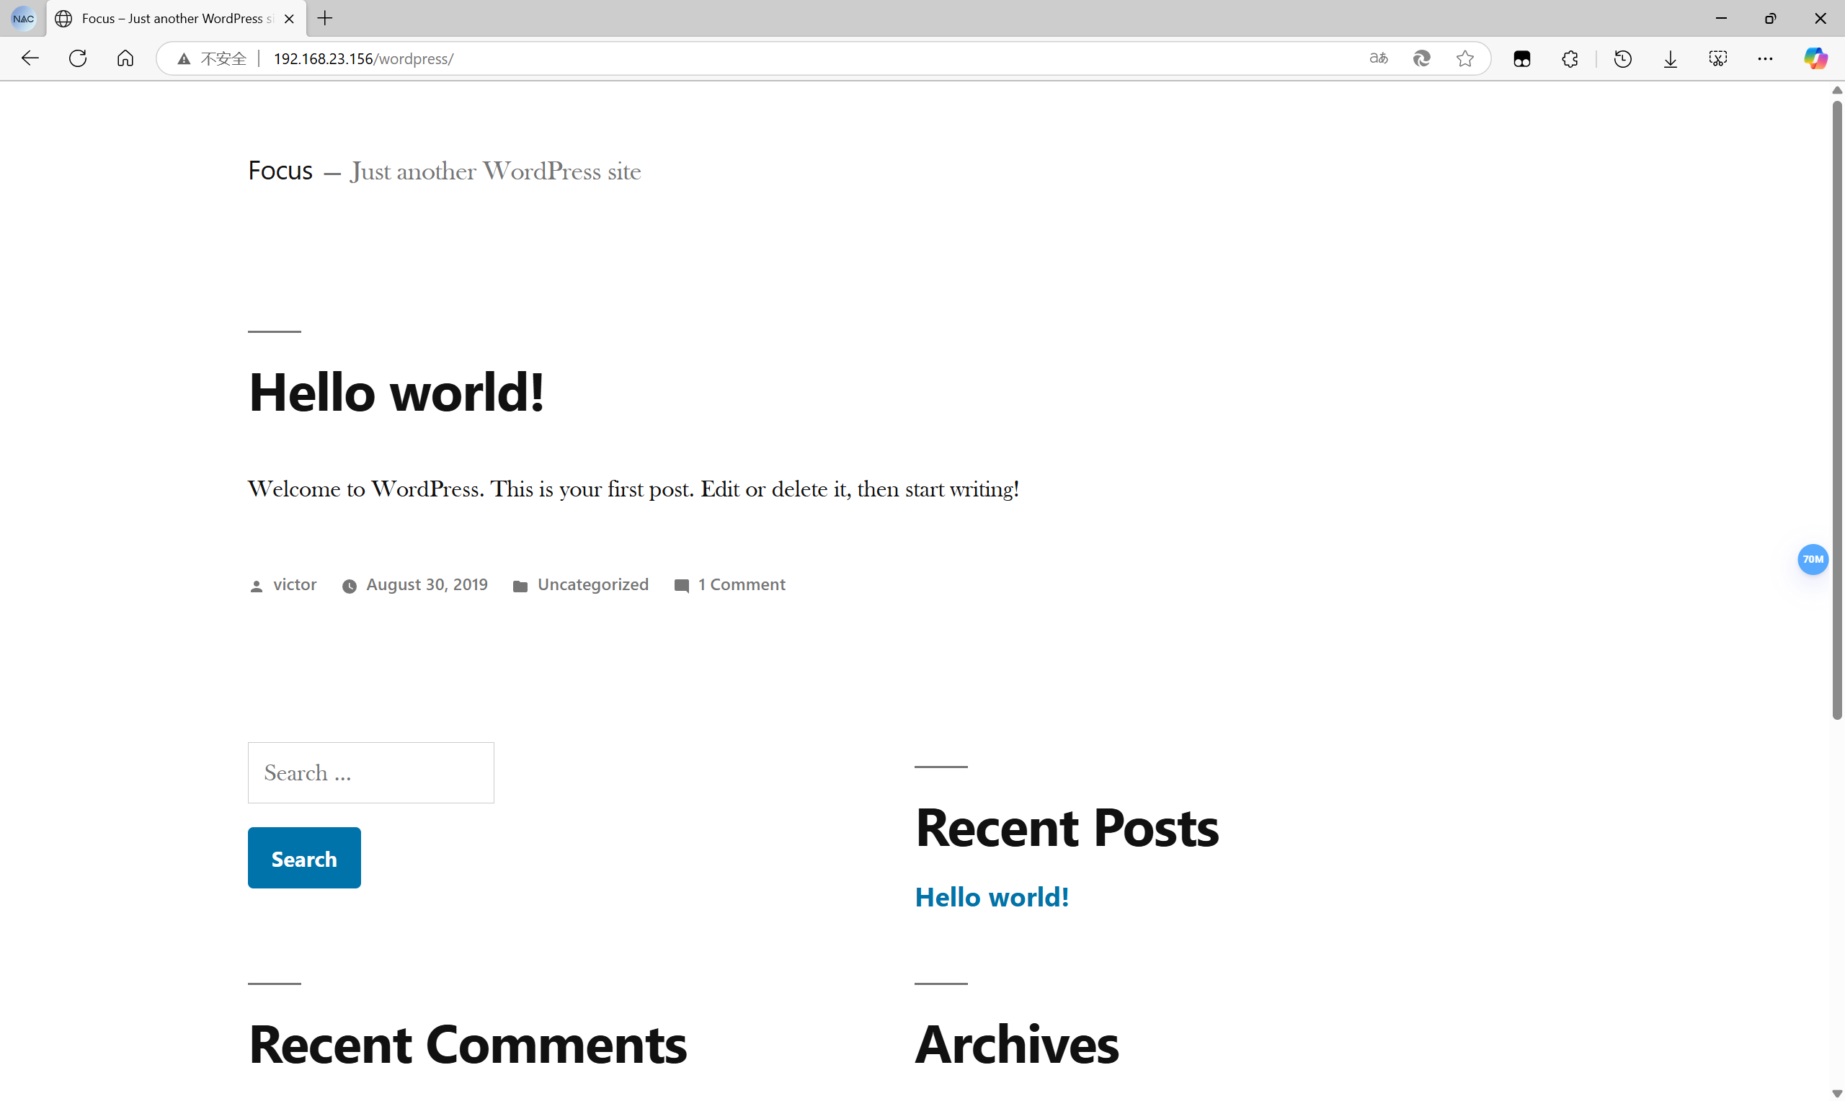The width and height of the screenshot is (1845, 1101).
Task: Open the August 30, 2019 date link
Action: (x=427, y=584)
